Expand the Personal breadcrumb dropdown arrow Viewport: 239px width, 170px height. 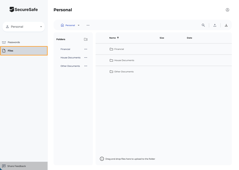click(79, 25)
